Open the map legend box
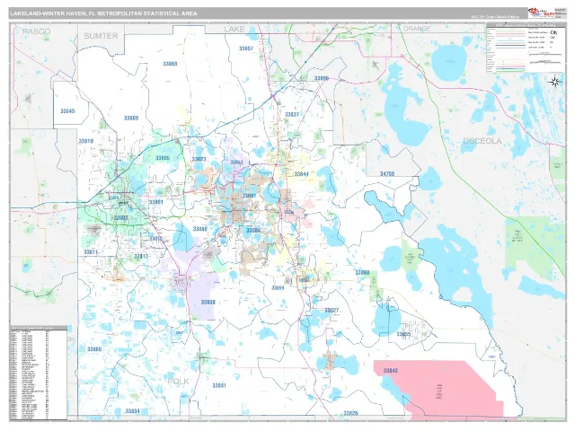 click(525, 48)
